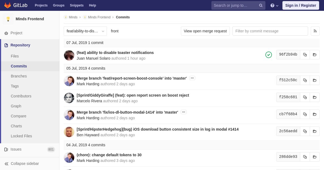Click View open merge request button

click(205, 31)
